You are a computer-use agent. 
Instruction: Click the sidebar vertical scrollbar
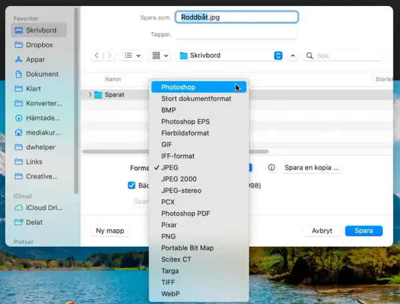pyautogui.click(x=76, y=100)
